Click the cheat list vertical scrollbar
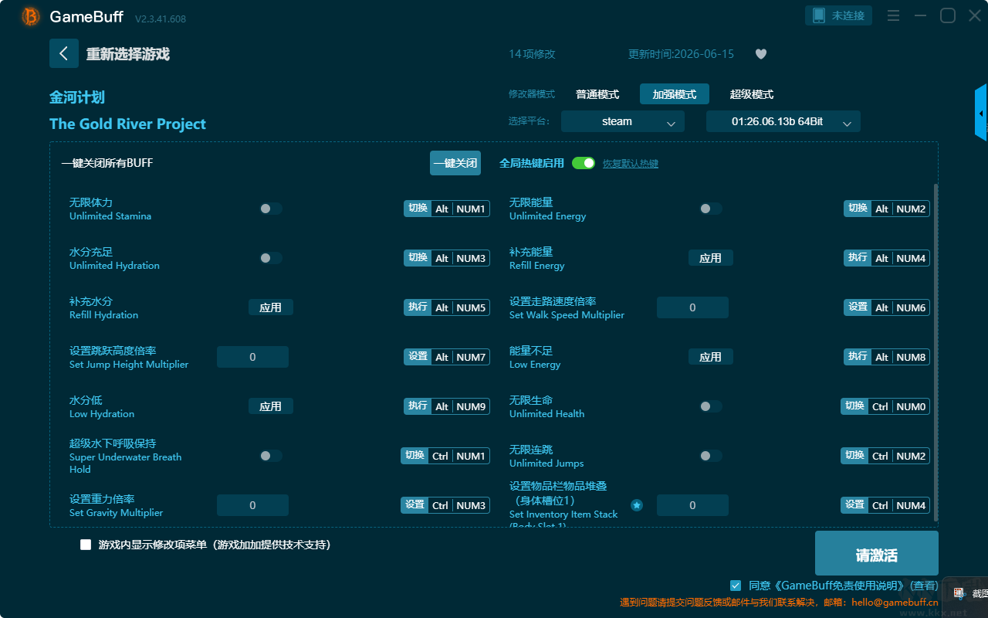This screenshot has width=988, height=618. (936, 351)
